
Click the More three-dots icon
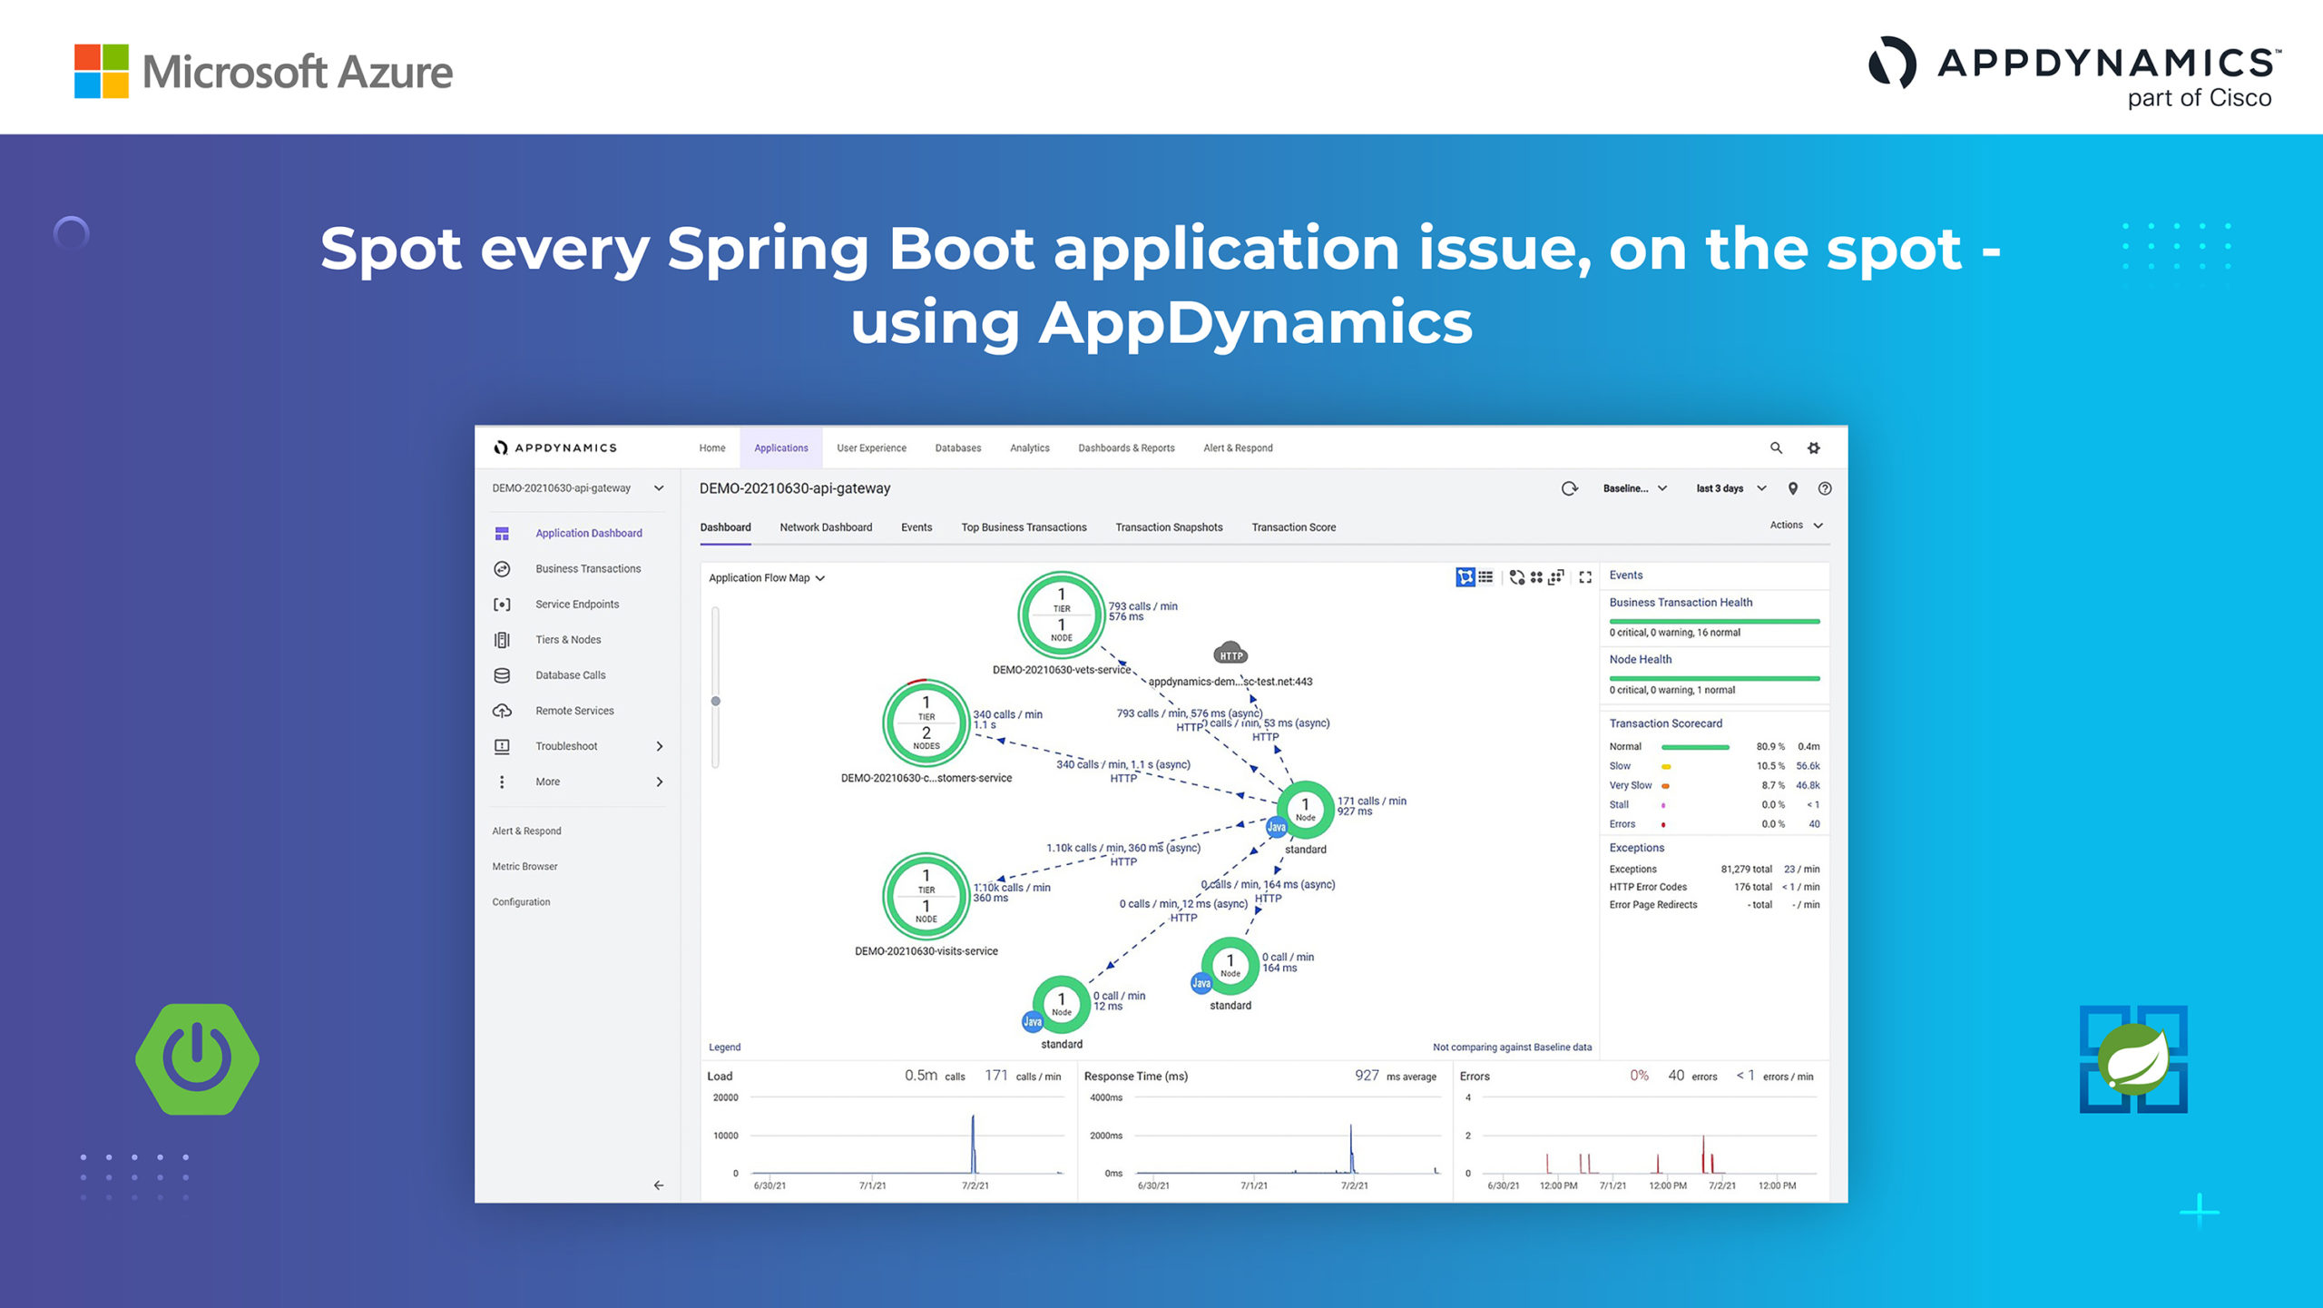[x=502, y=782]
